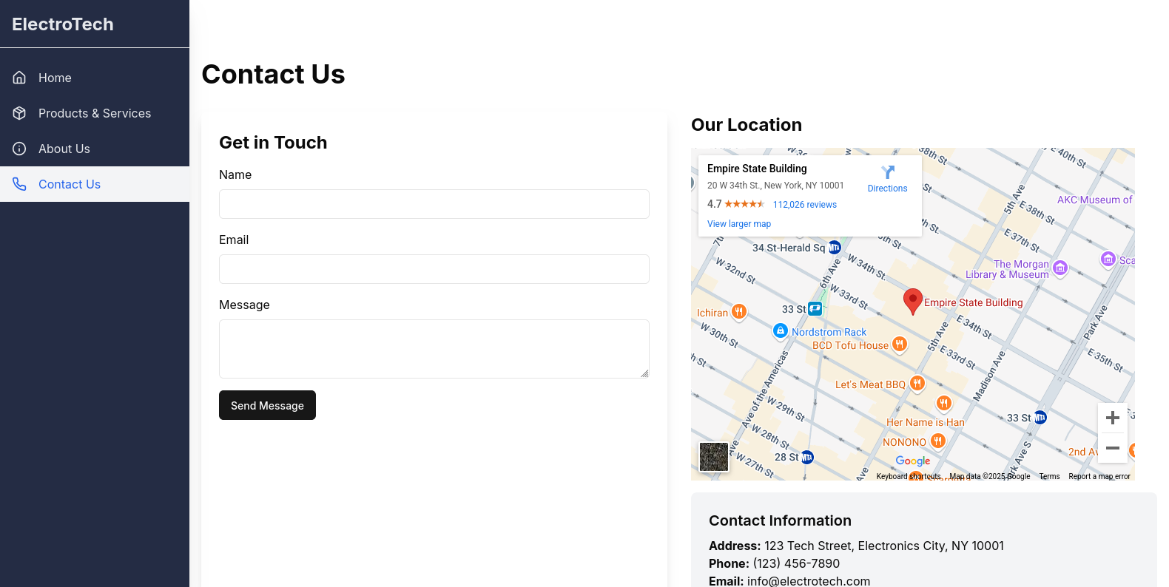Click the Nordstrom Rack shopping marker
1169x587 pixels.
[781, 330]
